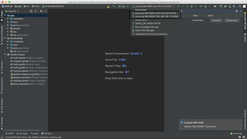Click the Debug app bug icon

click(192, 6)
